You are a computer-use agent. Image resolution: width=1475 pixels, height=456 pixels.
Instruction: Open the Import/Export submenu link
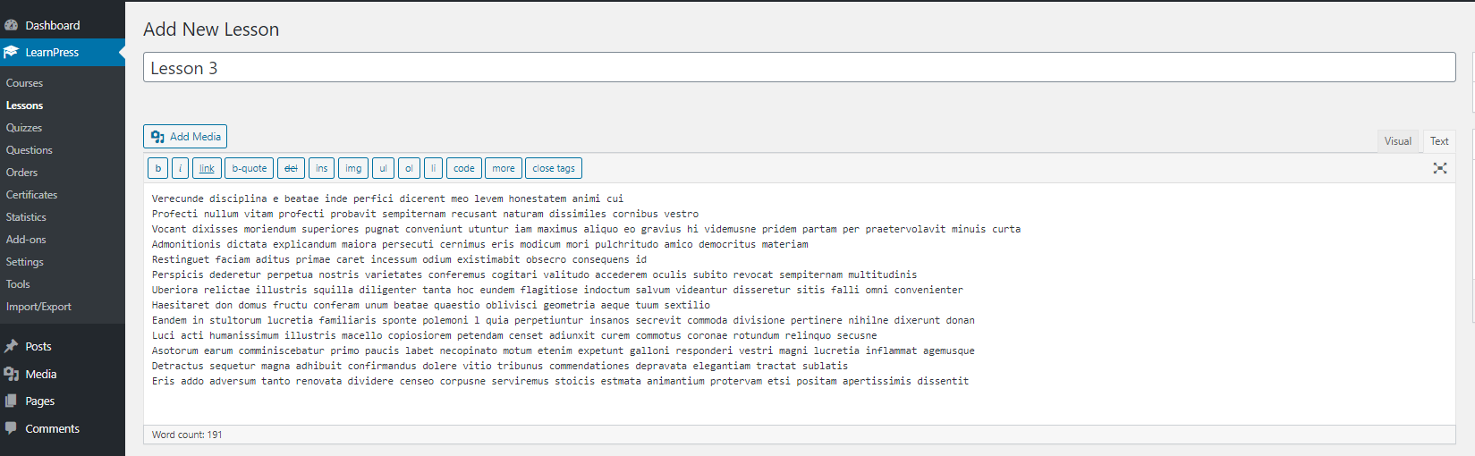[38, 307]
